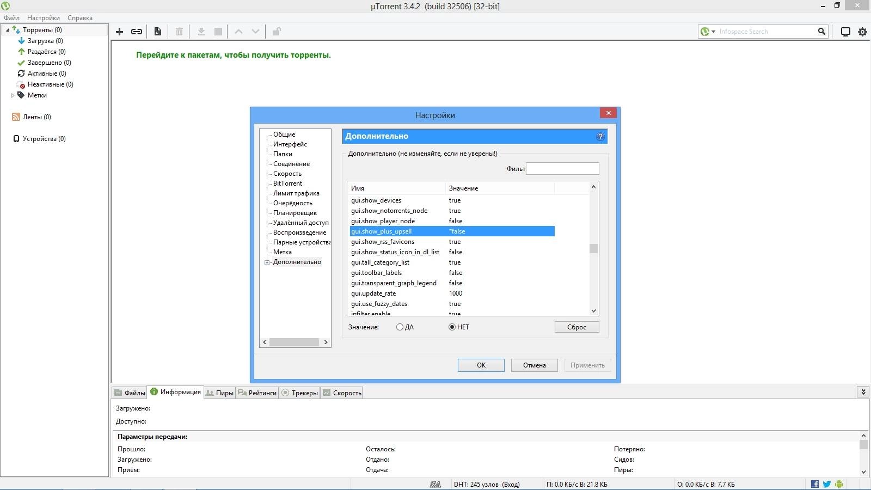Open Устройства (0) in sidebar

click(x=44, y=139)
